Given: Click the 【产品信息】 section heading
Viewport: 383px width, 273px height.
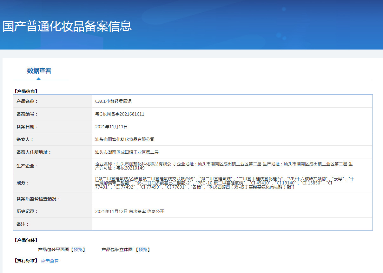Looking at the screenshot, I should tap(26, 91).
